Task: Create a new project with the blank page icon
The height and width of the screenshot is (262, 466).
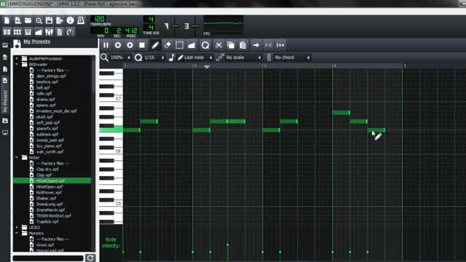Action: 7,20
